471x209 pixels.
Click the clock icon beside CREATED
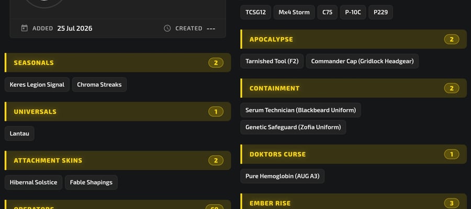pos(167,28)
